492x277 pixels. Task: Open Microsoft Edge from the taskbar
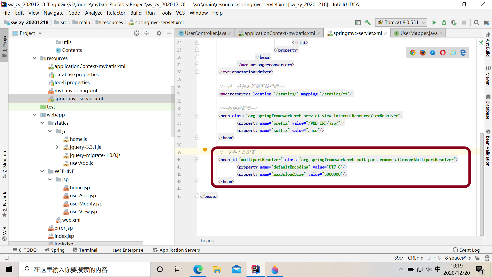198,269
